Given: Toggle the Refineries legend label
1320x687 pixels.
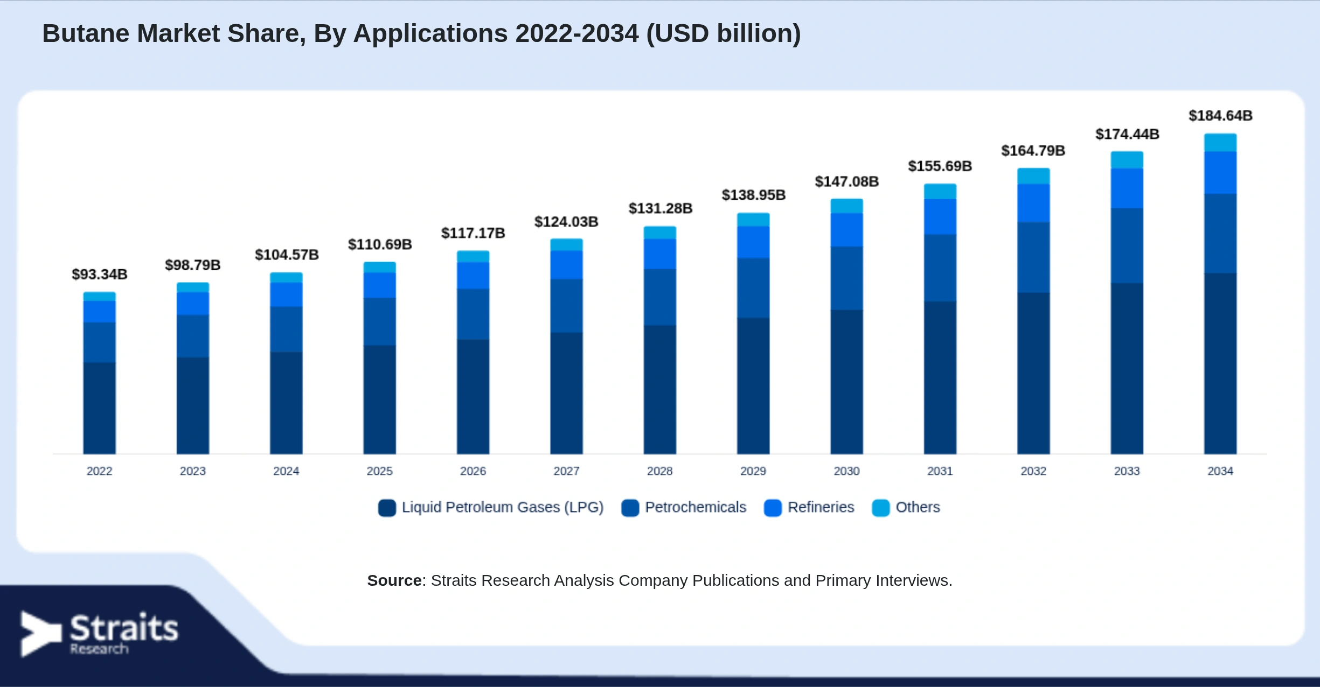Looking at the screenshot, I should [821, 507].
